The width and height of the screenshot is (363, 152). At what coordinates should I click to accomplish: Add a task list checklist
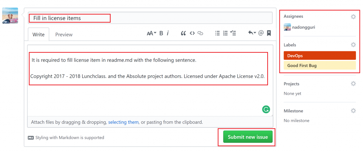coord(233,33)
